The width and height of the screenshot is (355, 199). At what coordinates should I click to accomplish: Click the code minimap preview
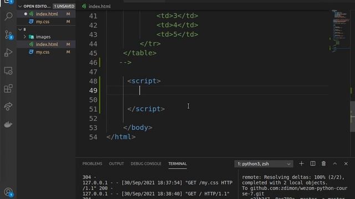tap(340, 31)
